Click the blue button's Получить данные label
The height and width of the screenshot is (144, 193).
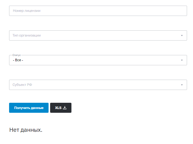pos(29,108)
